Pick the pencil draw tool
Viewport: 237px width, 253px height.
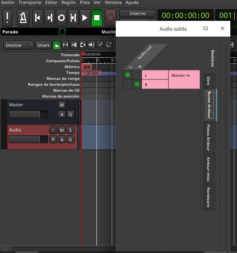pos(100,45)
